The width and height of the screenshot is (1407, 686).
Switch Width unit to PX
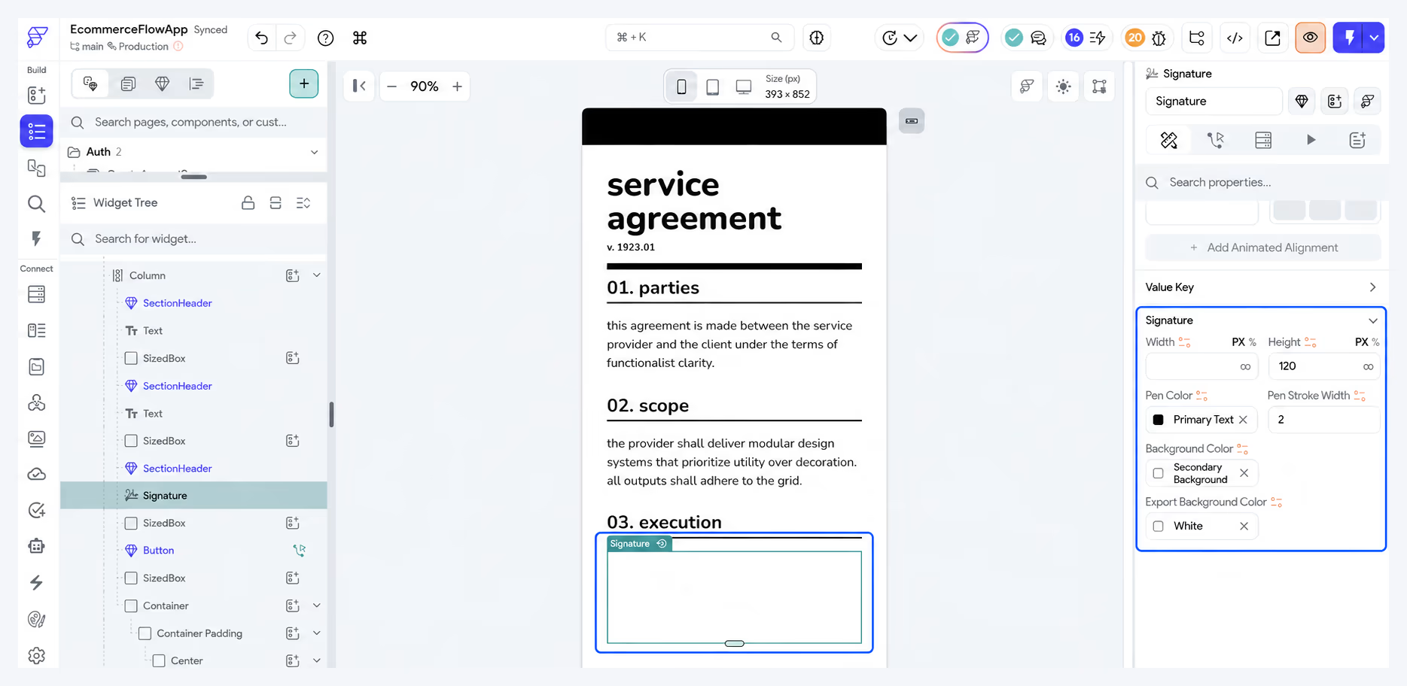(x=1238, y=342)
